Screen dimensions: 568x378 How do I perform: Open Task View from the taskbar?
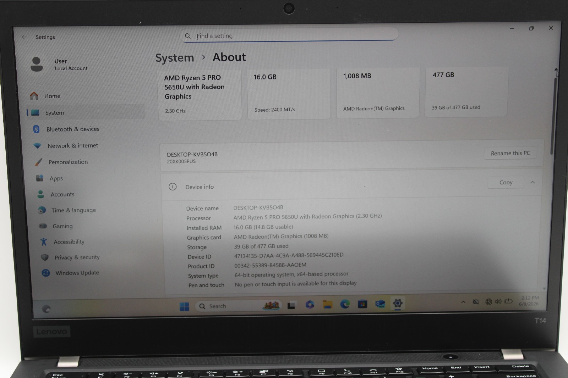[x=291, y=305]
